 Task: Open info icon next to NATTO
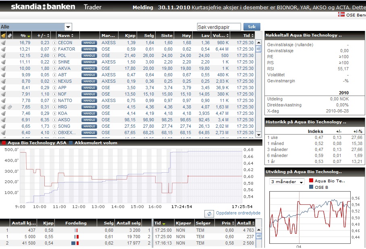pos(54,101)
